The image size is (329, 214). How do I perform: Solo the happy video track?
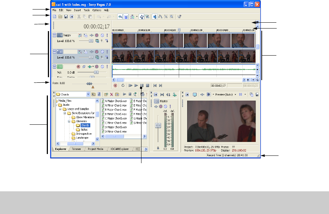point(107,35)
